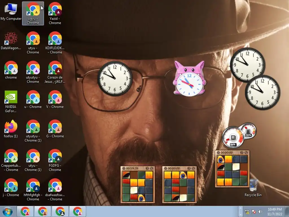Open the fourth Chrome button on the taskbar

(78, 211)
